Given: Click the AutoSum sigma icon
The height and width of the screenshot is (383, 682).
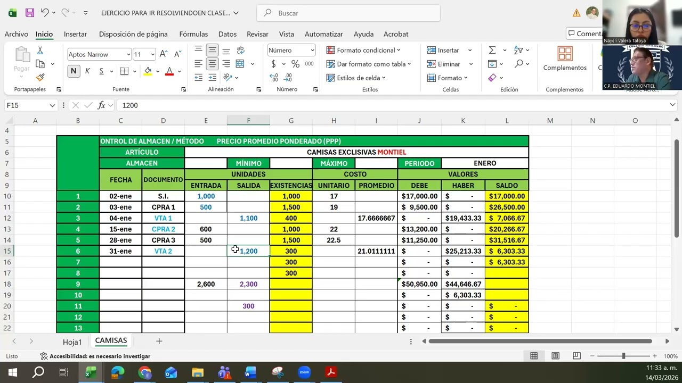Looking at the screenshot, I should tap(492, 50).
